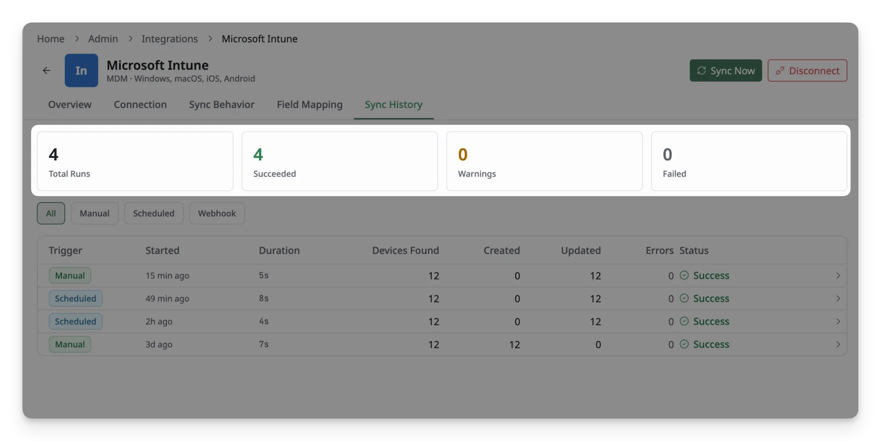Click the Duration column header

coord(279,250)
